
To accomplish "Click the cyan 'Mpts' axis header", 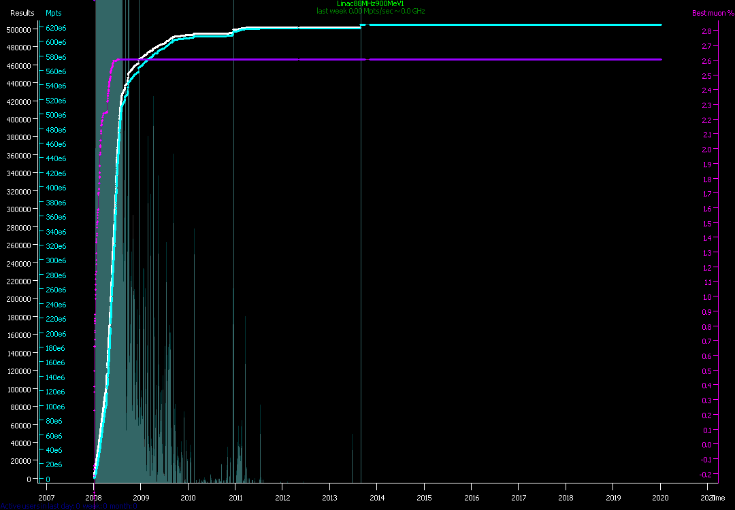I will 54,13.
